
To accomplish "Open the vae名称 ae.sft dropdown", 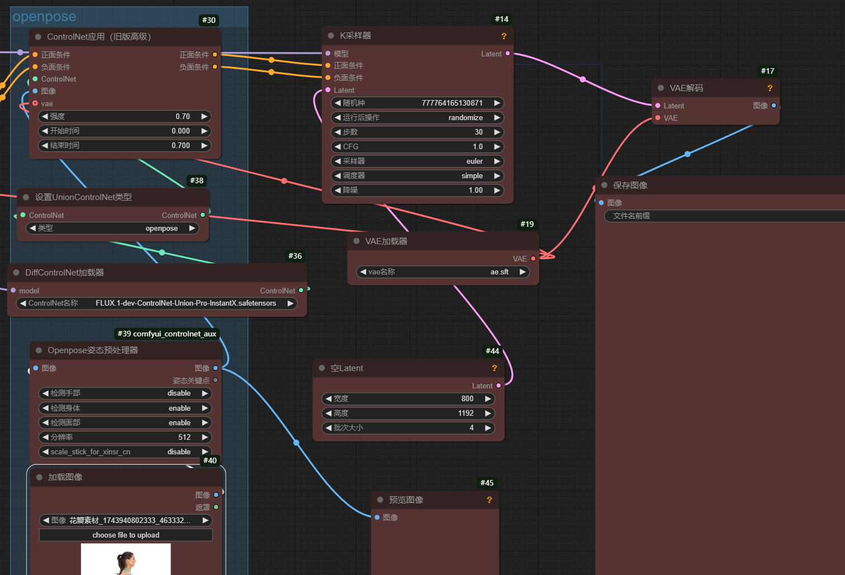I will pyautogui.click(x=443, y=272).
